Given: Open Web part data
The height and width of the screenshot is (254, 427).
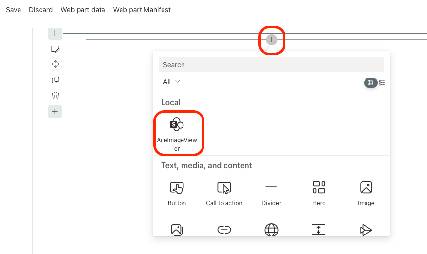Looking at the screenshot, I should (x=83, y=10).
